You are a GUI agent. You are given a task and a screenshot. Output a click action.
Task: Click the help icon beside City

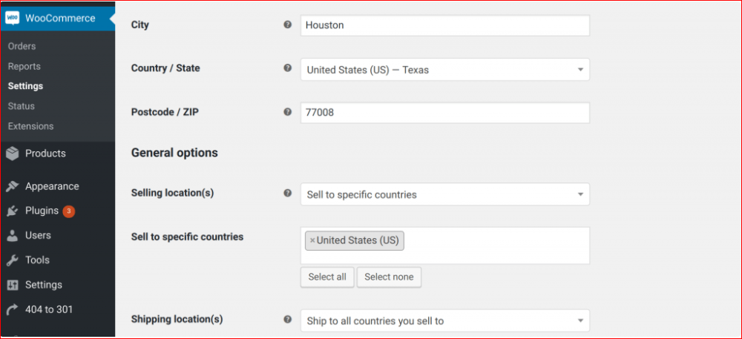(x=287, y=24)
